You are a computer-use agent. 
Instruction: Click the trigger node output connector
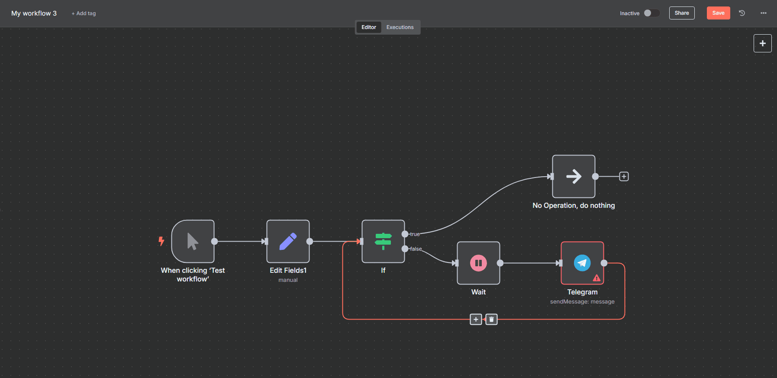[214, 241]
